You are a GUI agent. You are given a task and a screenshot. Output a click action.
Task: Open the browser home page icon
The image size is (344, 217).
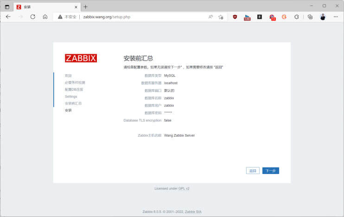click(45, 17)
